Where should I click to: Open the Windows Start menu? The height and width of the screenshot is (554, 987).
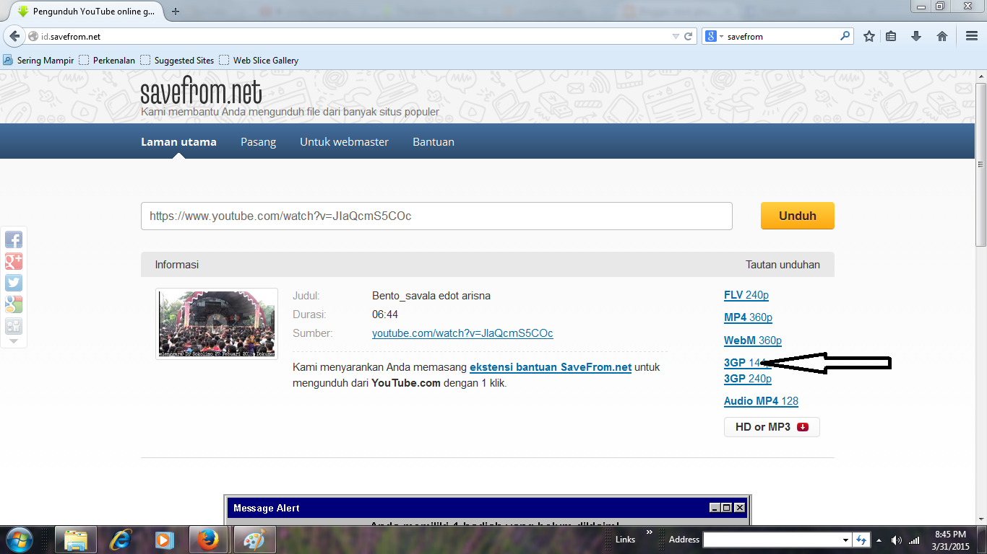click(19, 540)
